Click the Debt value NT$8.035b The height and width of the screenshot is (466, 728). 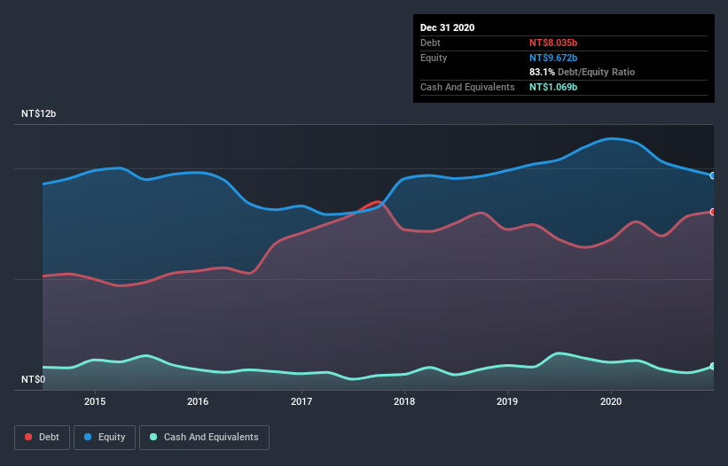(553, 43)
